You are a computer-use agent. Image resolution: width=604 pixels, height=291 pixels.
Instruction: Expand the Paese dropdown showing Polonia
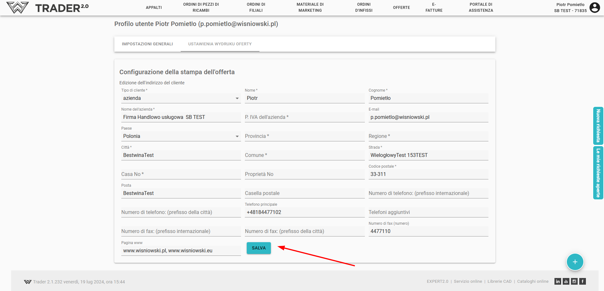coord(180,136)
